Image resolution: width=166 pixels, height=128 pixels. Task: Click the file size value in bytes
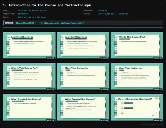[x=32, y=10]
